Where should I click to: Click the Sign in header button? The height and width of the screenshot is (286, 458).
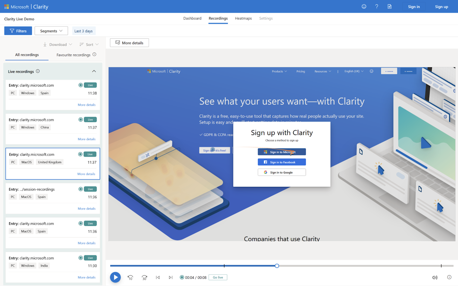[414, 7]
